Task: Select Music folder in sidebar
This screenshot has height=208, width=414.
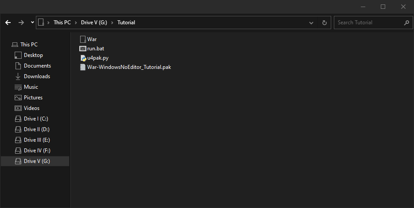Action: click(31, 87)
